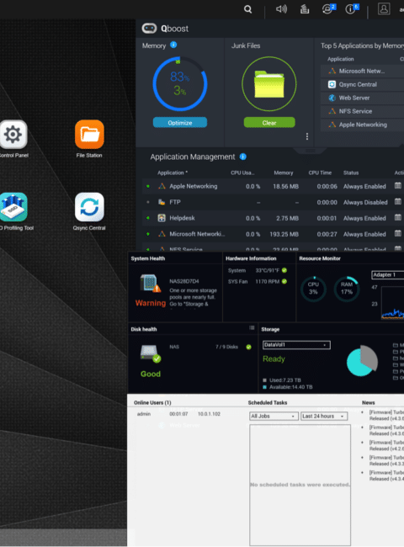
Task: Sort by the Application column header
Action: (x=173, y=173)
